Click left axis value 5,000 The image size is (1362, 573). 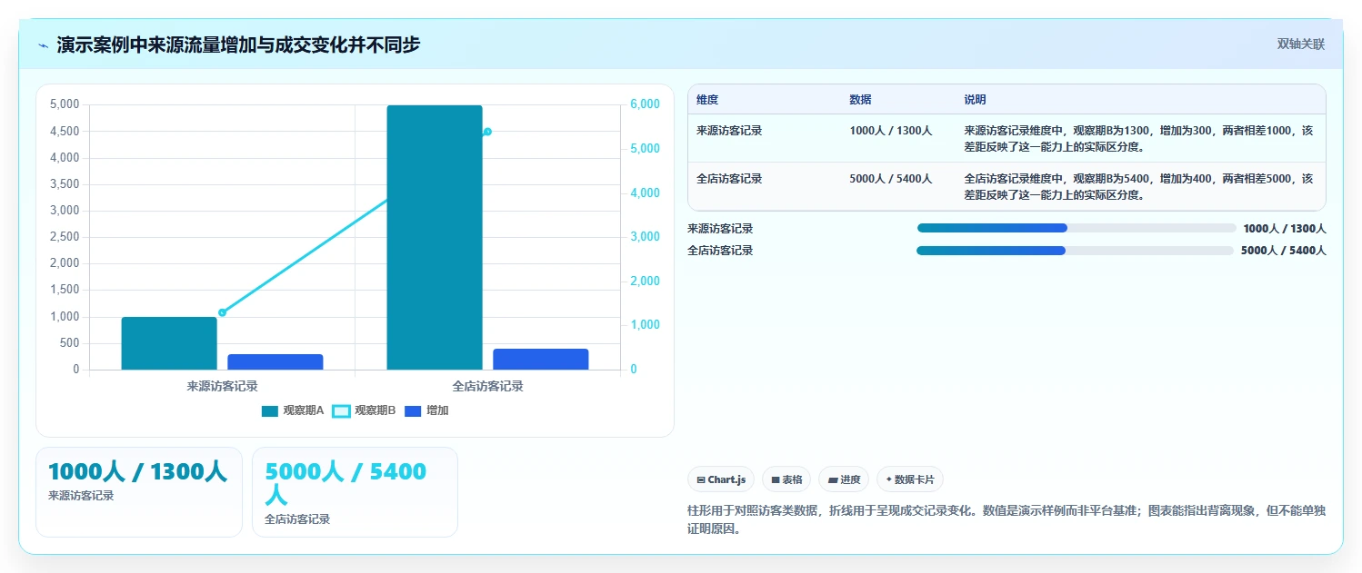65,104
